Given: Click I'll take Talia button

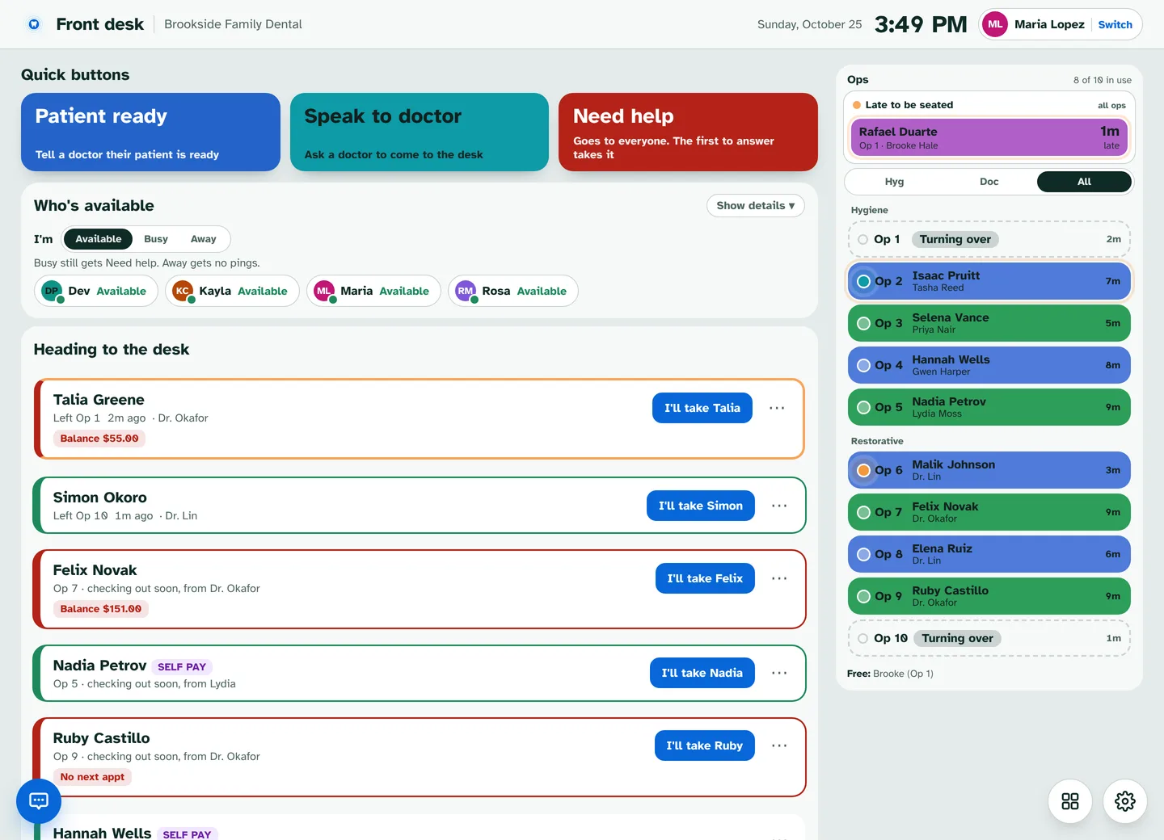Looking at the screenshot, I should tap(702, 408).
